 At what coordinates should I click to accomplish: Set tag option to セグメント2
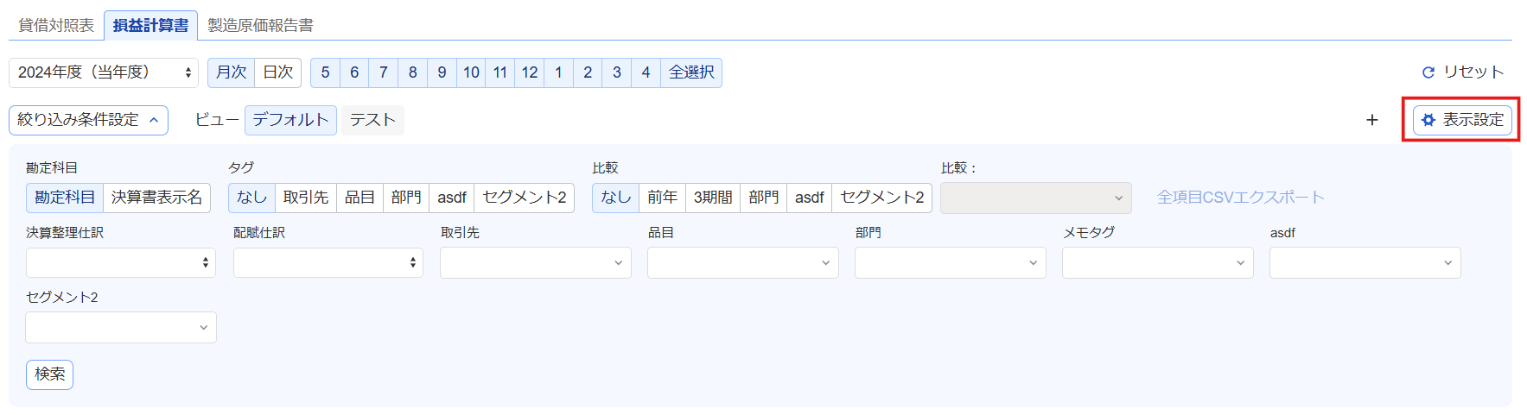[x=525, y=198]
